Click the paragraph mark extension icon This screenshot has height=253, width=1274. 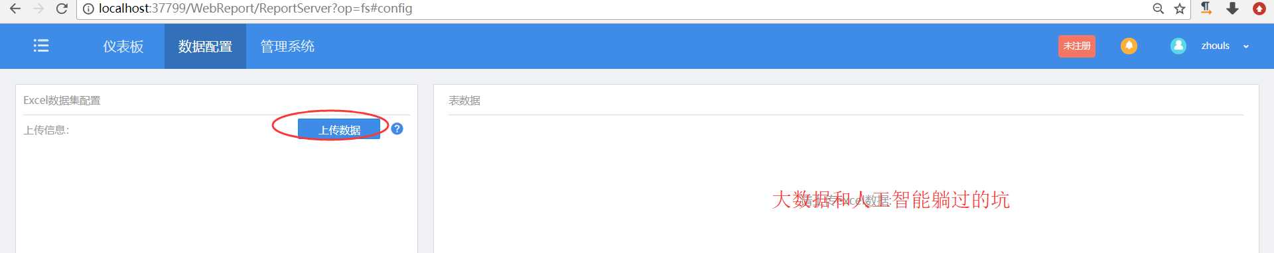coord(1206,8)
